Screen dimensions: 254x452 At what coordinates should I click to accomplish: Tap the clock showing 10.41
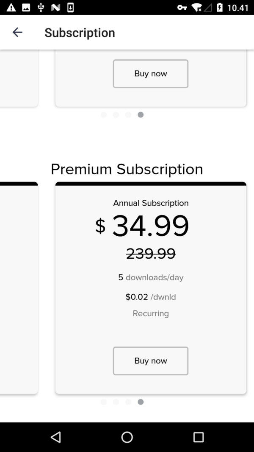(237, 8)
